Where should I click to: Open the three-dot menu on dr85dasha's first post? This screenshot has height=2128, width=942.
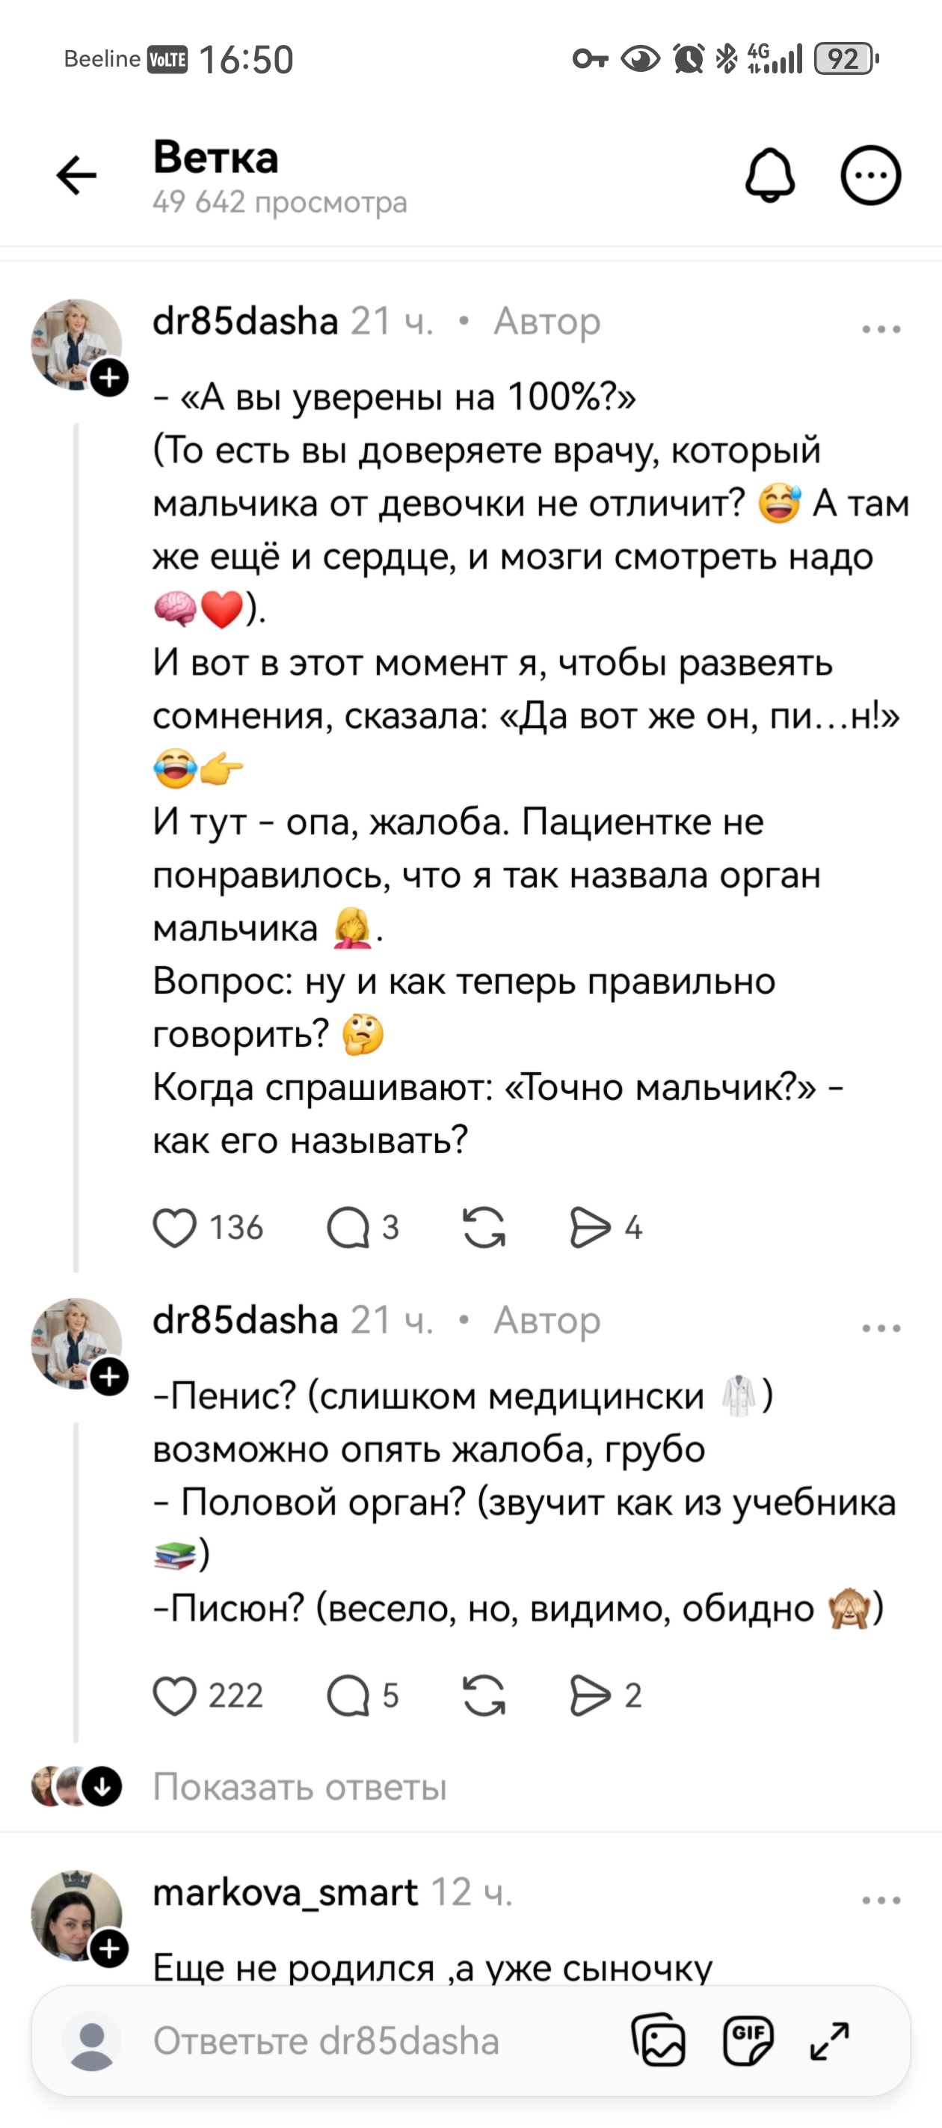(879, 328)
